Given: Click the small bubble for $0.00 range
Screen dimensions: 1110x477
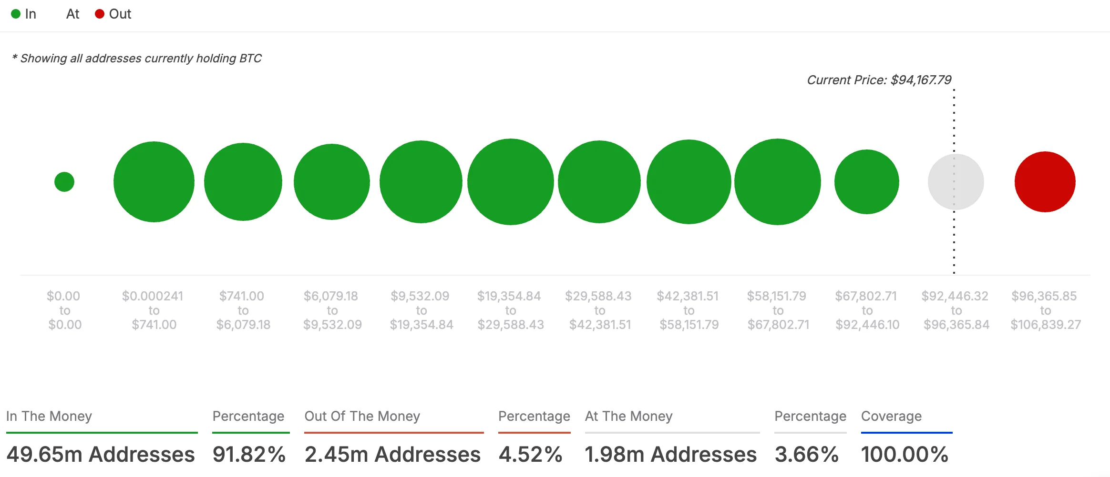Looking at the screenshot, I should coord(64,181).
